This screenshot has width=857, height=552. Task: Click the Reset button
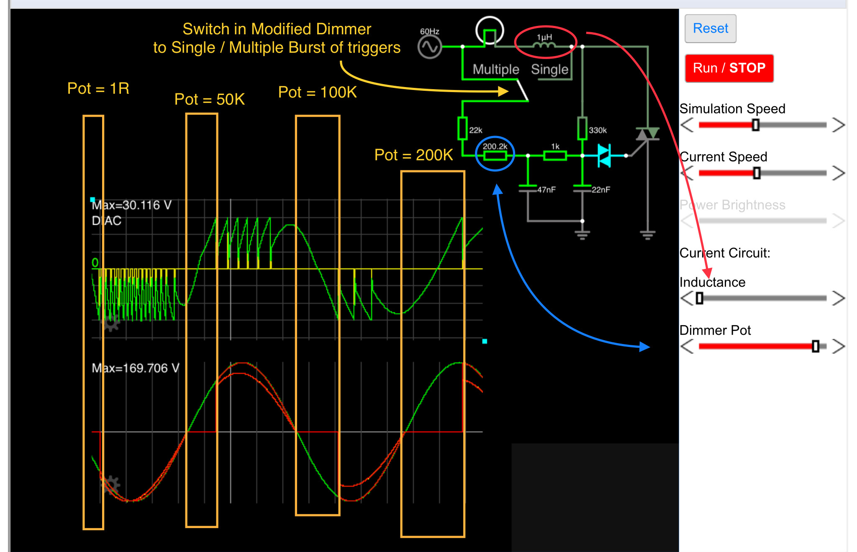[710, 28]
